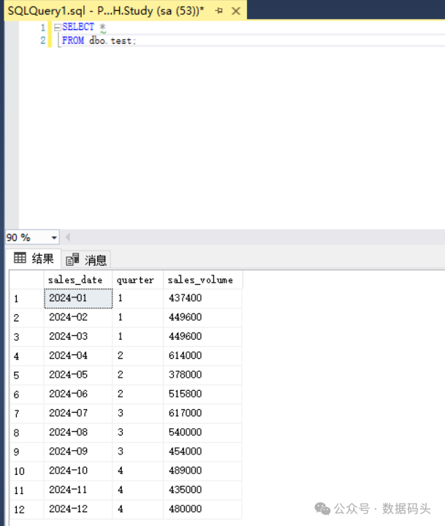Select sales_volume value 454000
Screen dimensions: 445x526
click(x=202, y=451)
